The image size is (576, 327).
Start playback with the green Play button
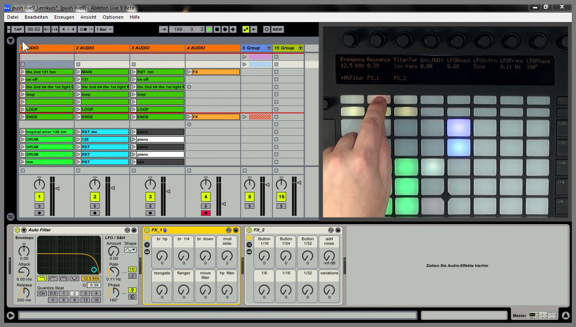(209, 29)
